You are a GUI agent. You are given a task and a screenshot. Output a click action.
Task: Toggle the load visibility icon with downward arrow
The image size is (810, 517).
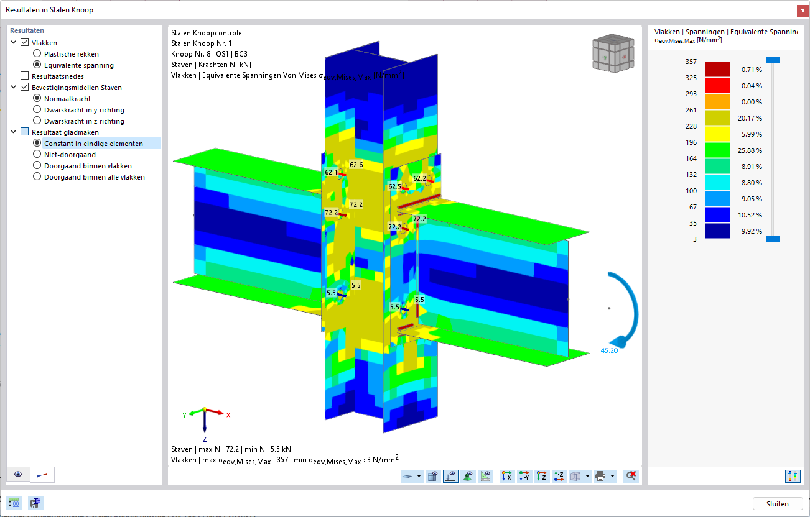click(x=450, y=477)
